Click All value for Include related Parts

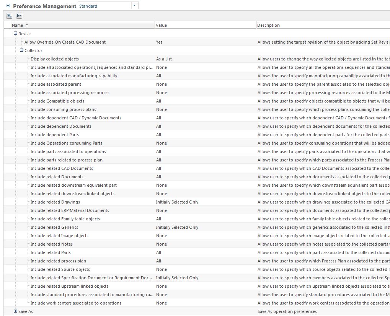[159, 252]
